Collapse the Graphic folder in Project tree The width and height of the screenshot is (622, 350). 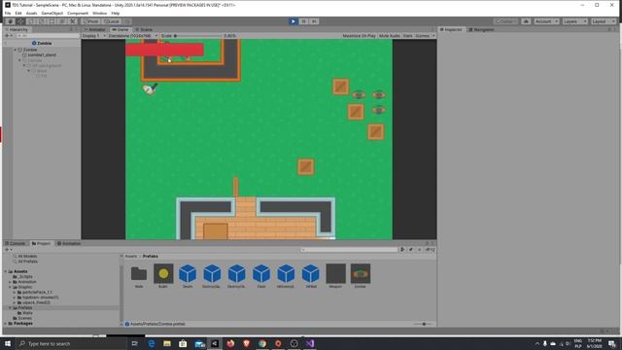11,287
